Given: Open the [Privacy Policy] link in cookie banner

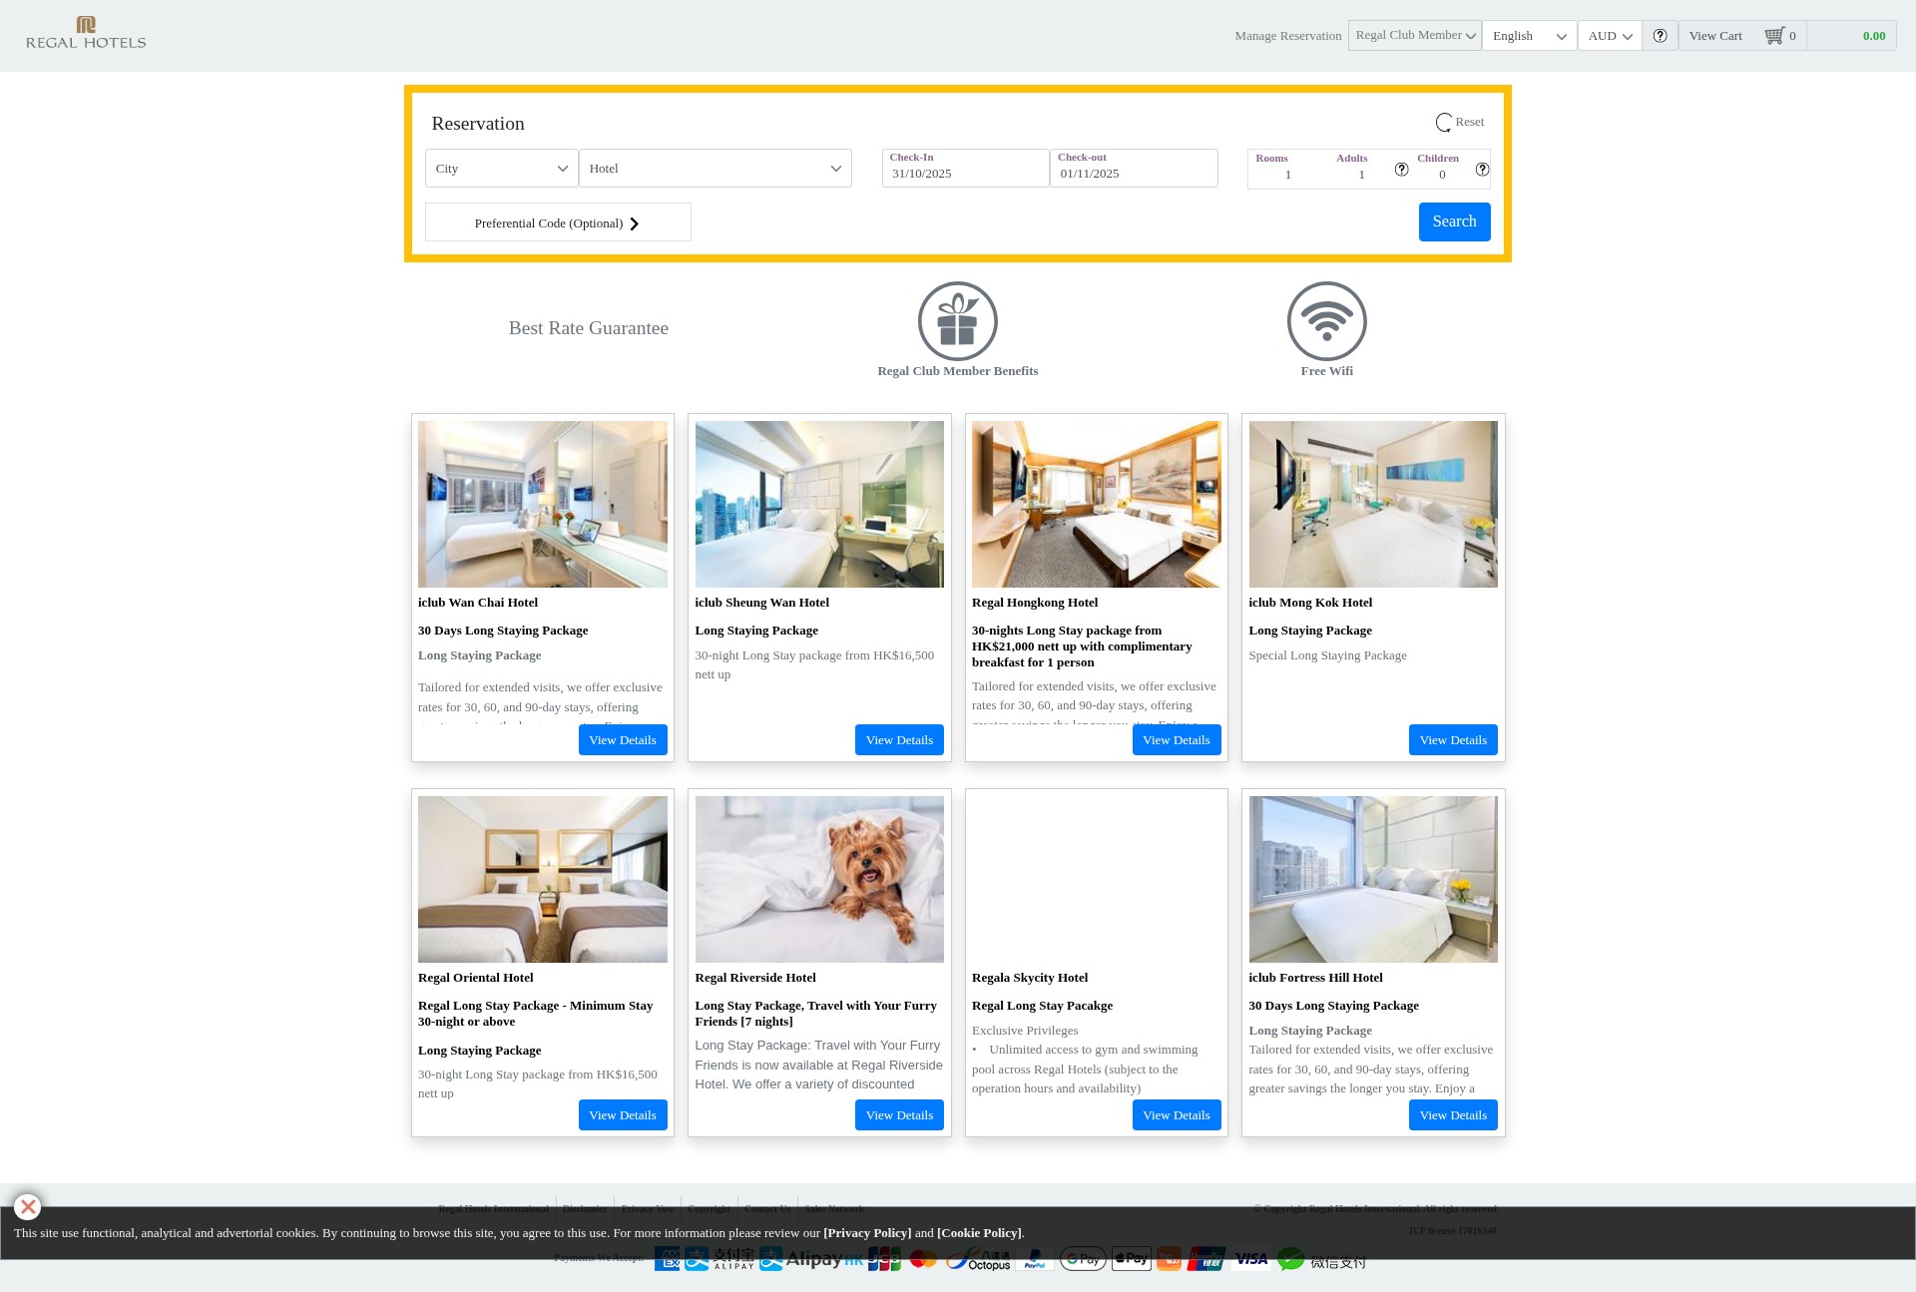Looking at the screenshot, I should click(867, 1233).
